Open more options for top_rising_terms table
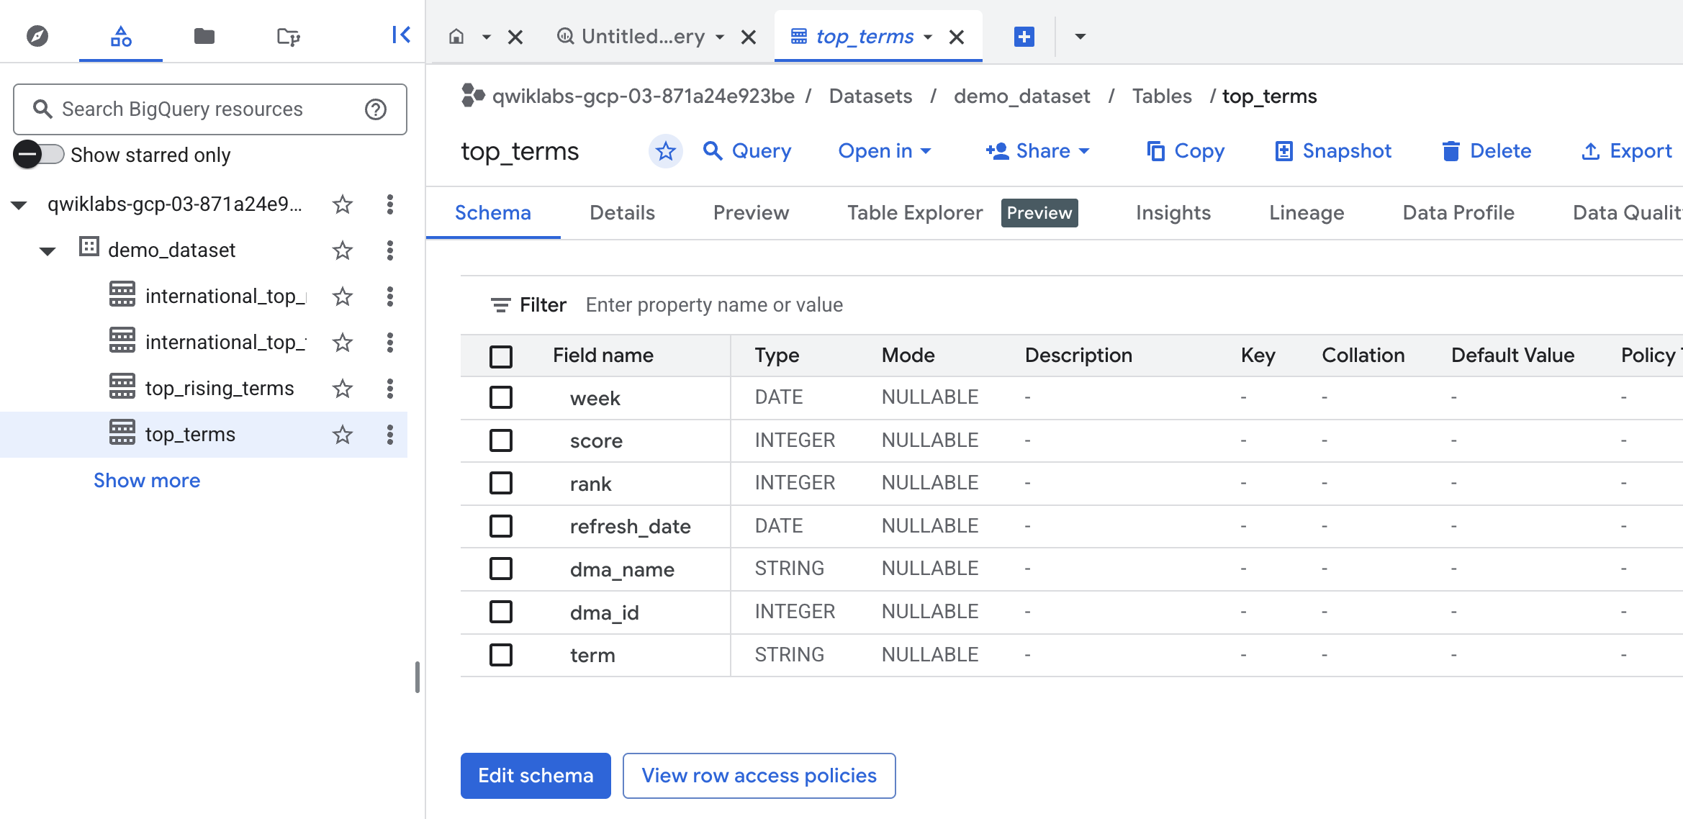 click(390, 389)
